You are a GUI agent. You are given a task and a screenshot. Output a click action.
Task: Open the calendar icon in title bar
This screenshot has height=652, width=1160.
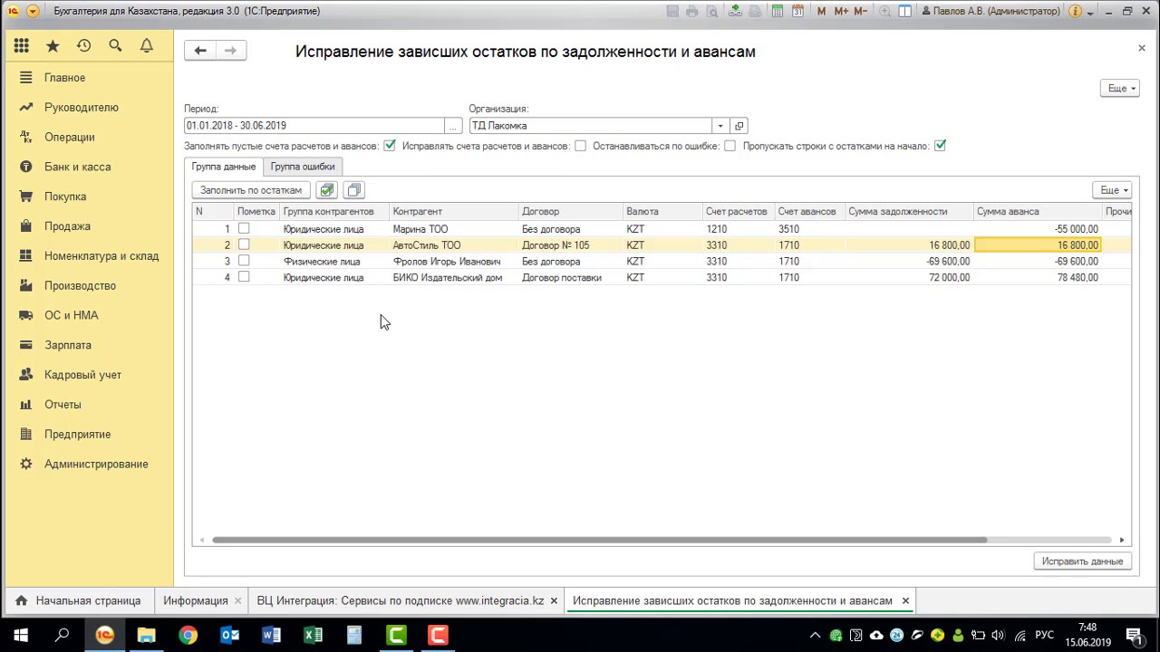pyautogui.click(x=797, y=11)
